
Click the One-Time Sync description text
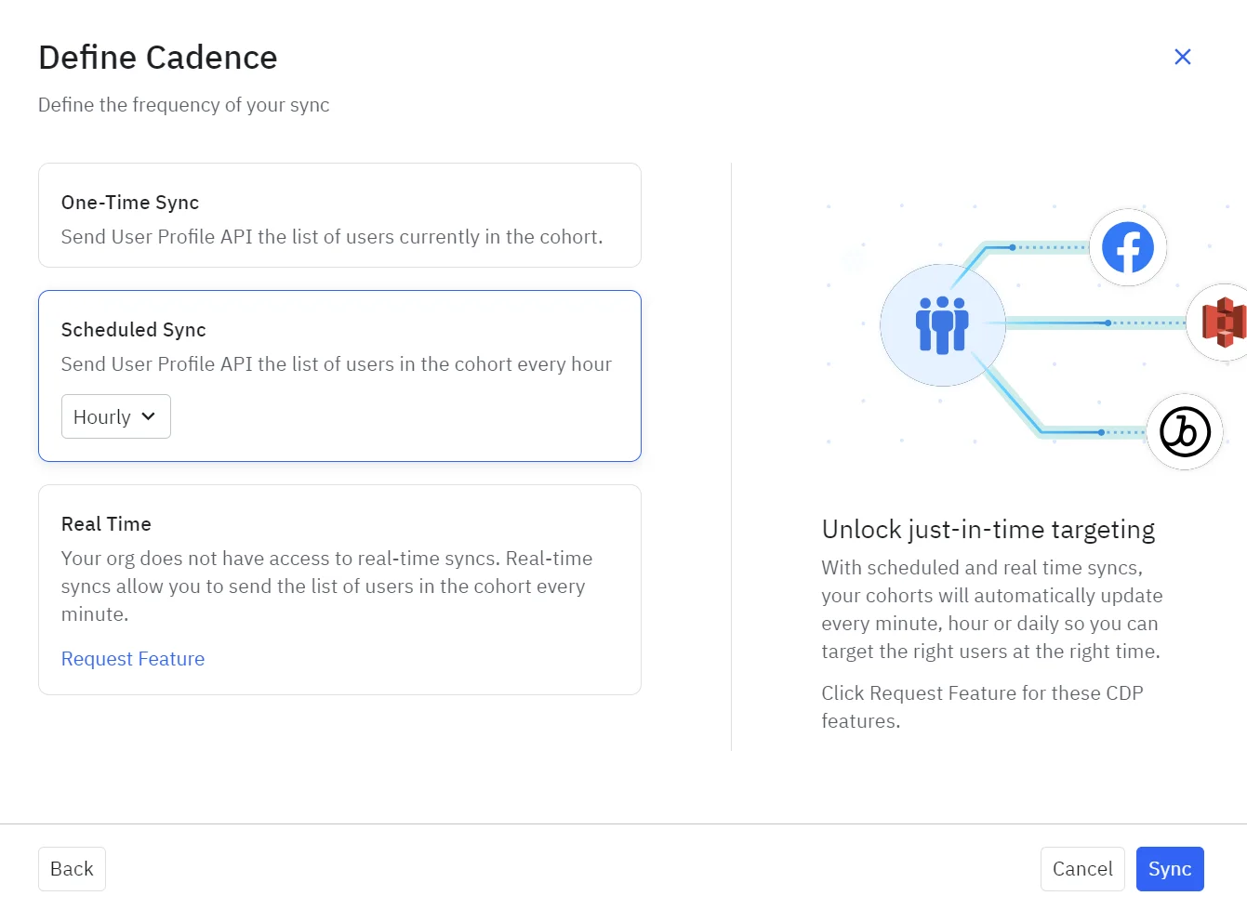[332, 237]
